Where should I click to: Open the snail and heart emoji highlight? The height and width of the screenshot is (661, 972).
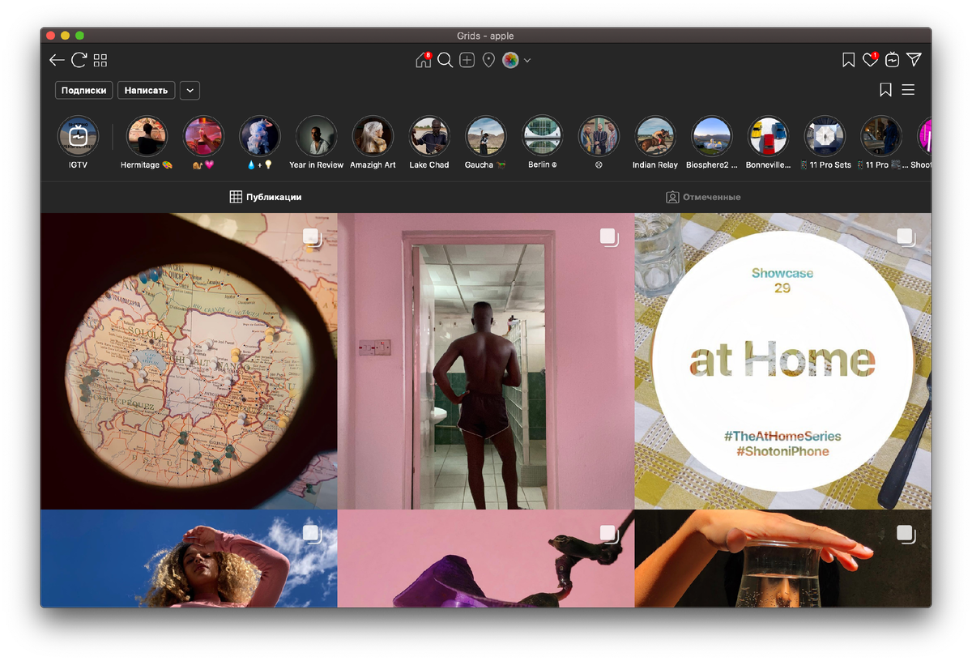tap(203, 136)
